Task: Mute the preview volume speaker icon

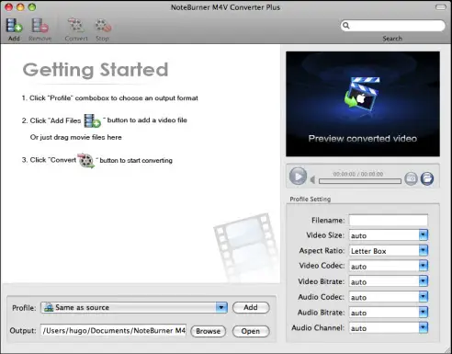Action: pos(312,179)
